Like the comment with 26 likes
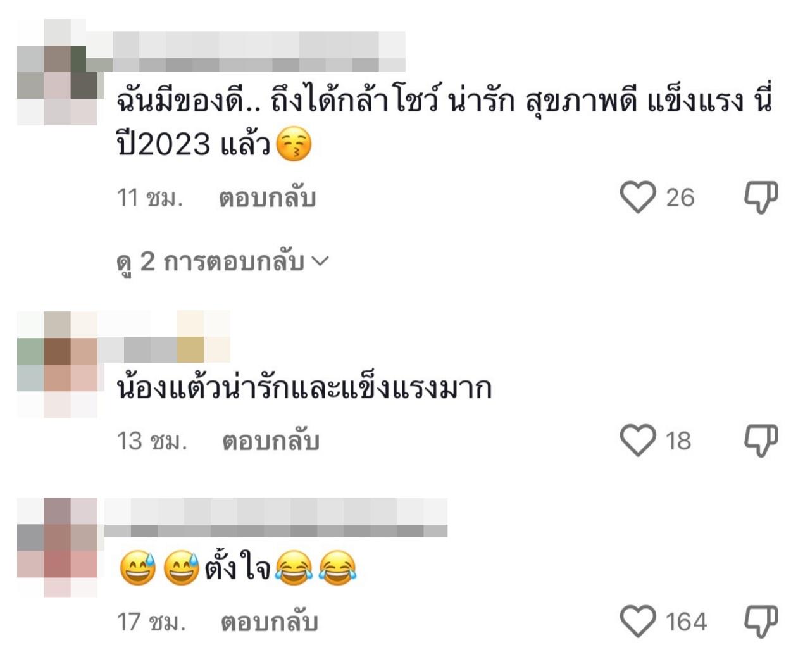This screenshot has width=810, height=664. (x=638, y=197)
